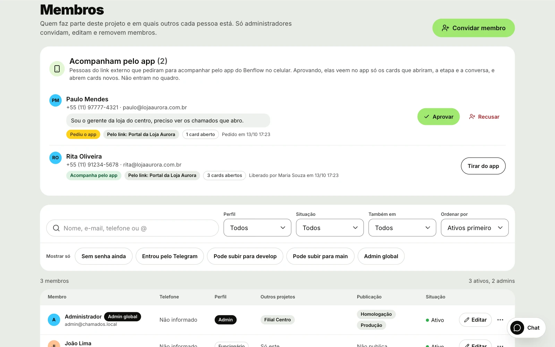Image resolution: width=555 pixels, height=347 pixels.
Task: Click Admin global badge next to Administrador
Action: pyautogui.click(x=122, y=316)
